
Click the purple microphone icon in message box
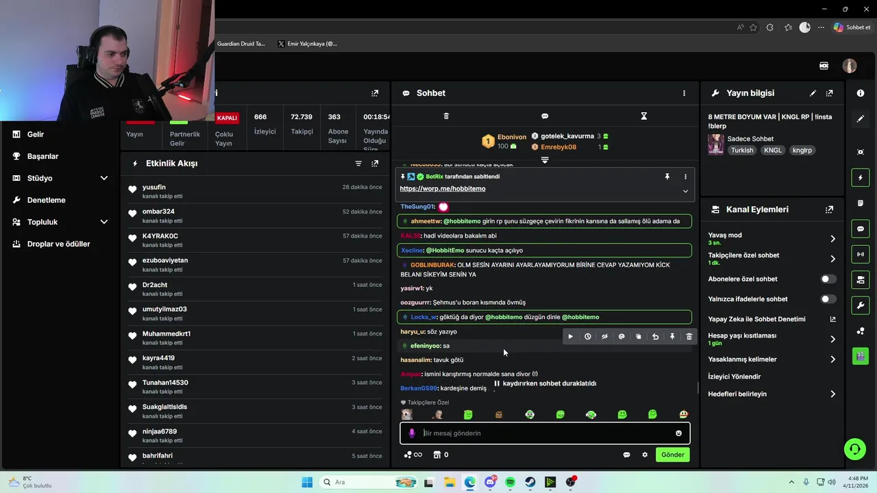(412, 433)
